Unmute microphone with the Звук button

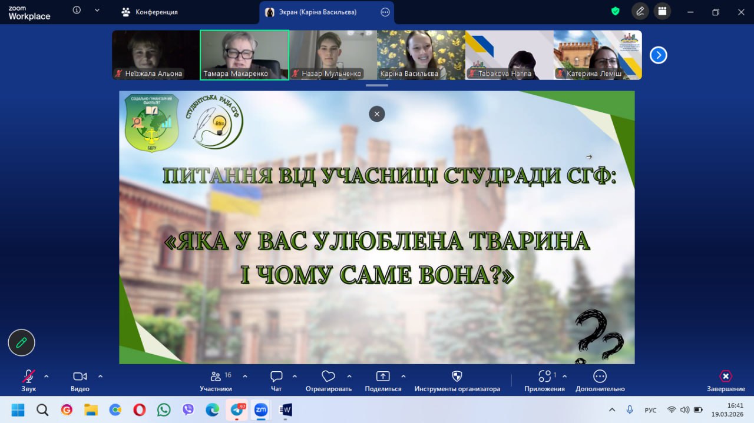coord(28,377)
